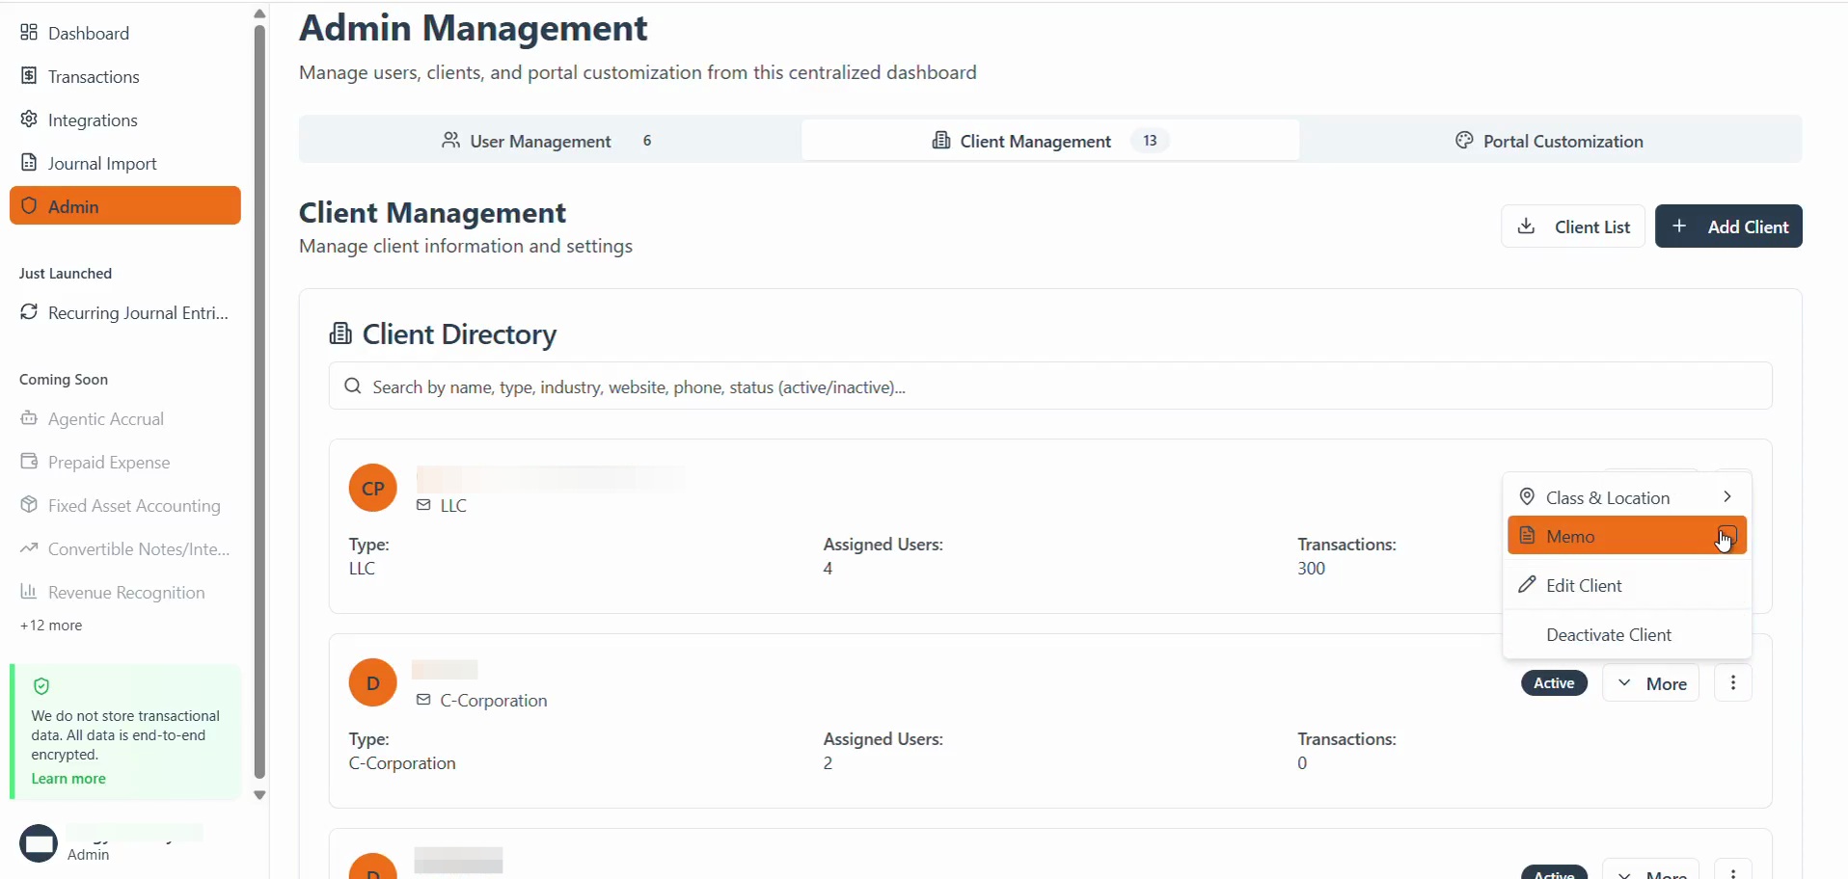This screenshot has height=879, width=1848.
Task: Select Agentic Accrual coming soon item
Action: 124,418
